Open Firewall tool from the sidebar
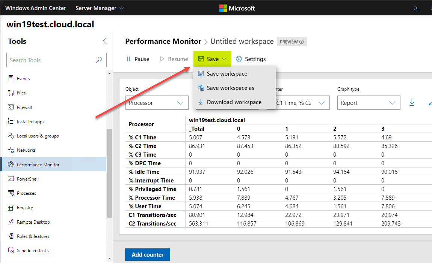This screenshot has width=432, height=263. (24, 107)
